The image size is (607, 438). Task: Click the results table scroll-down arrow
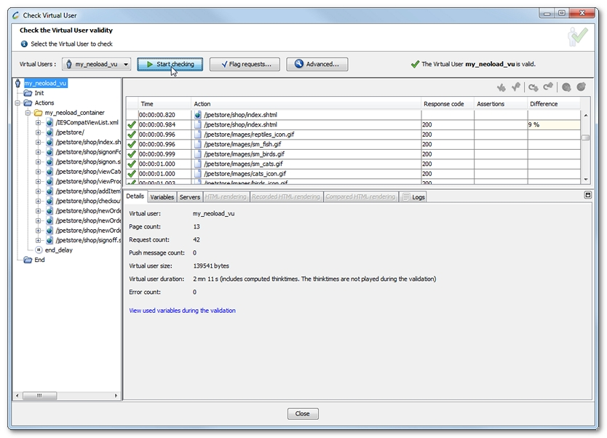point(585,179)
